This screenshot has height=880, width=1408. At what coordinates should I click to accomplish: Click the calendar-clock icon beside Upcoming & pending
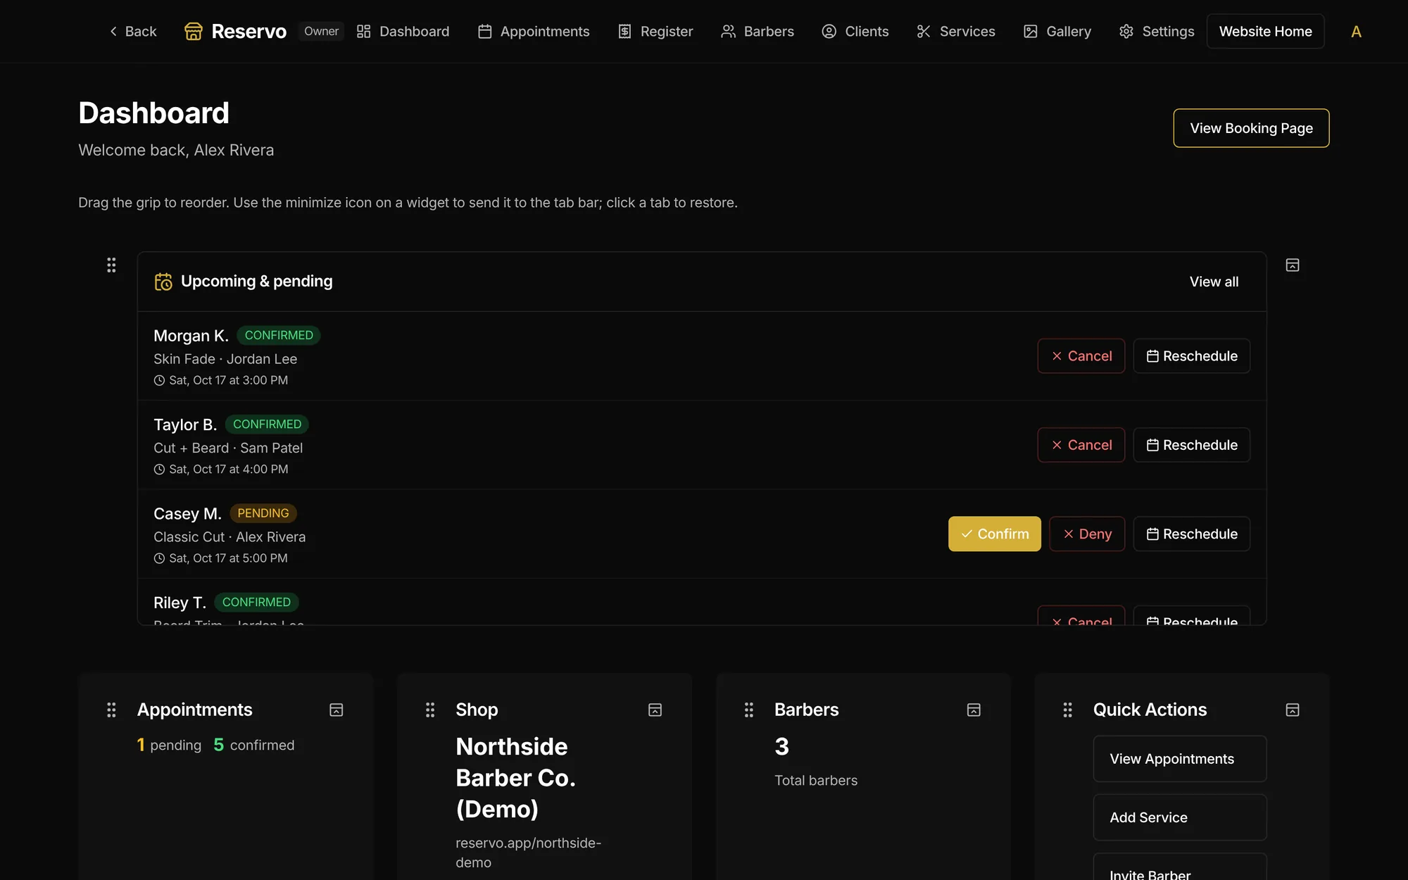tap(163, 282)
